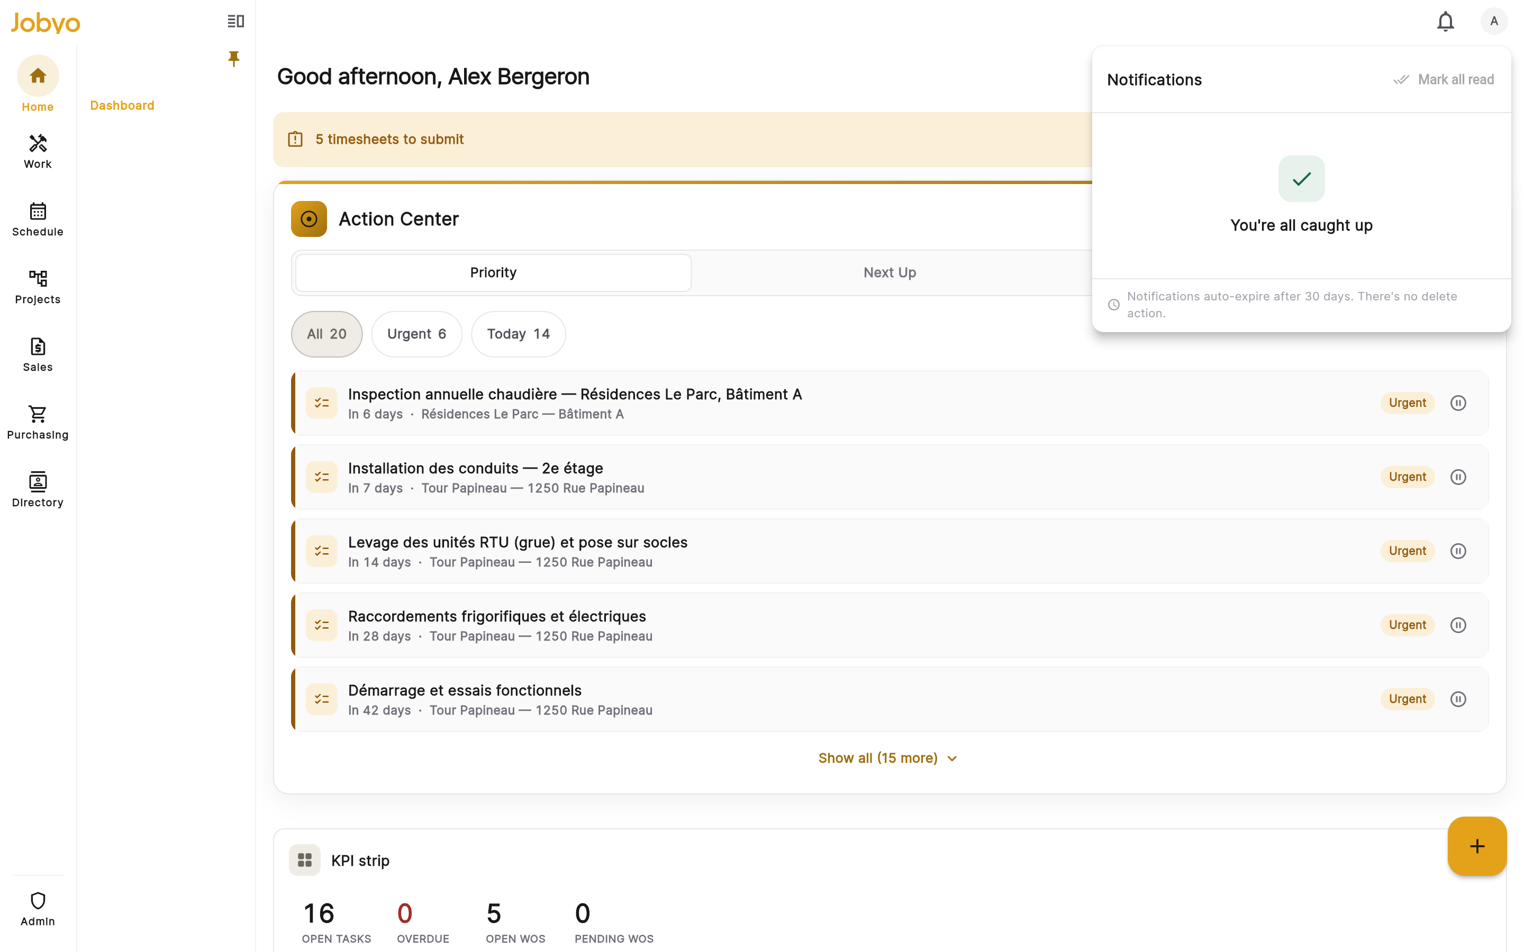Screen dimensions: 1524x952
Task: Expand Show all (15 more) tasks
Action: tap(888, 758)
